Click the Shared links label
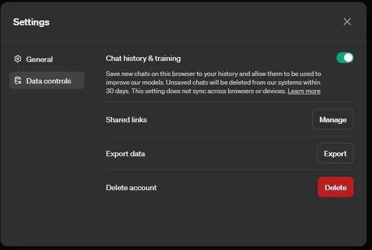Screen dimensions: 372x250 click(127, 120)
